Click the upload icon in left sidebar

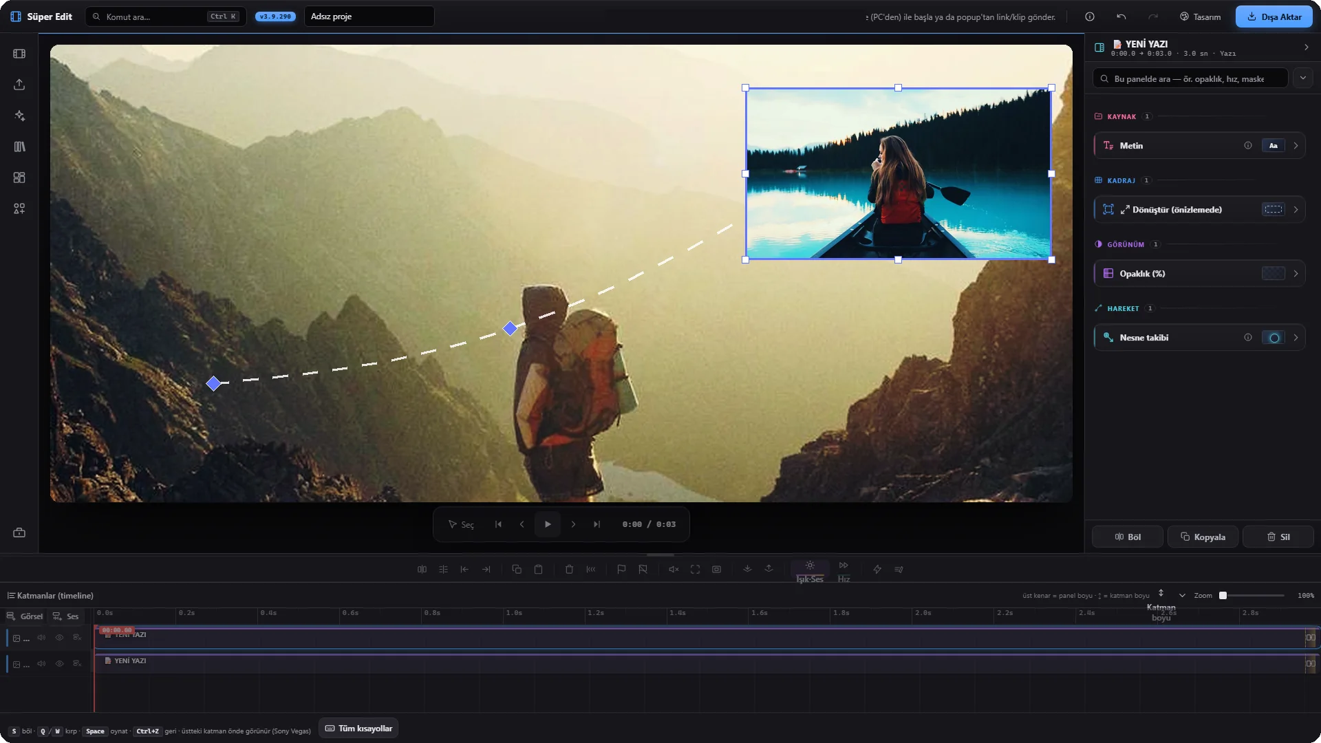coord(19,85)
